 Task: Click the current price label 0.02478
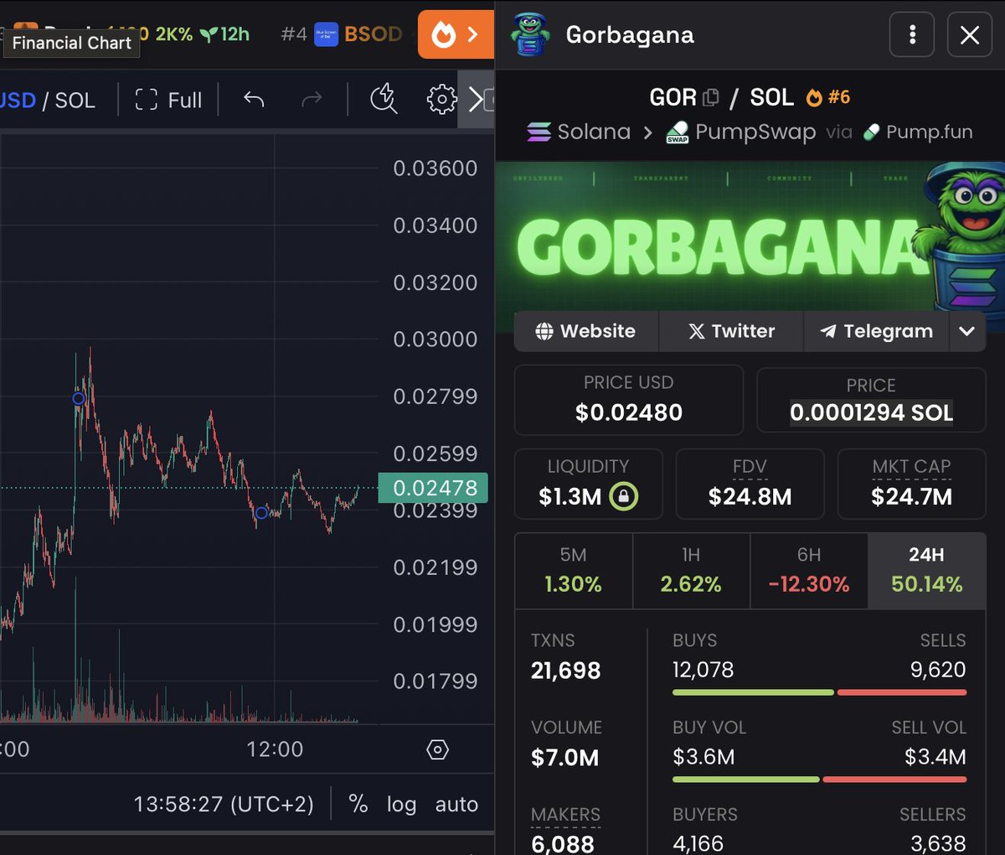pos(433,488)
